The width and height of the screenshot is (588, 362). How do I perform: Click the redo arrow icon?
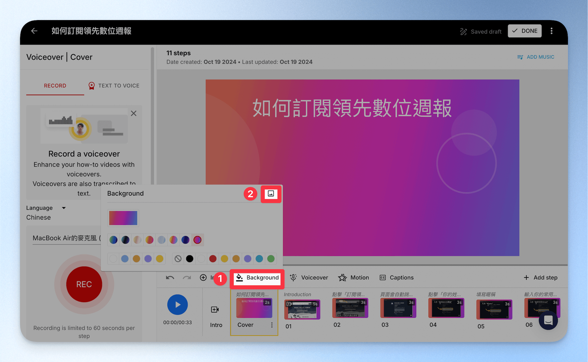pyautogui.click(x=187, y=277)
